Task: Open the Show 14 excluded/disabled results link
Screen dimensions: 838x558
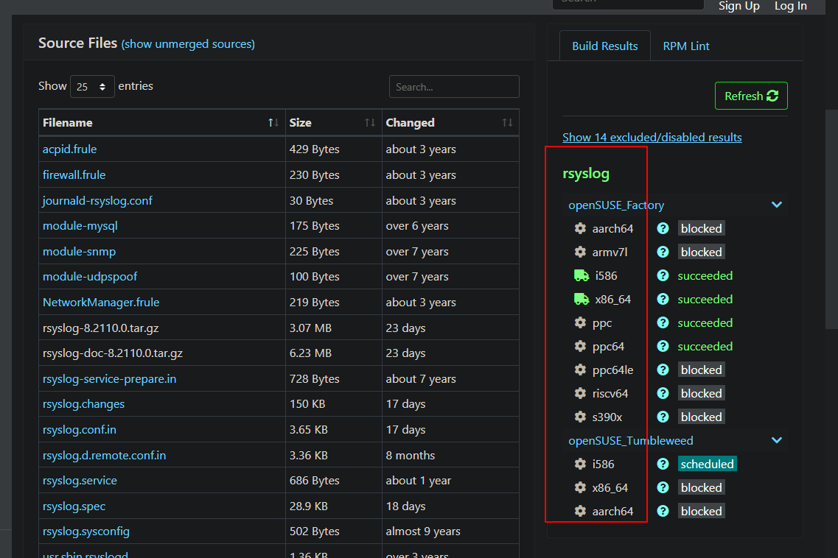Action: click(x=652, y=137)
